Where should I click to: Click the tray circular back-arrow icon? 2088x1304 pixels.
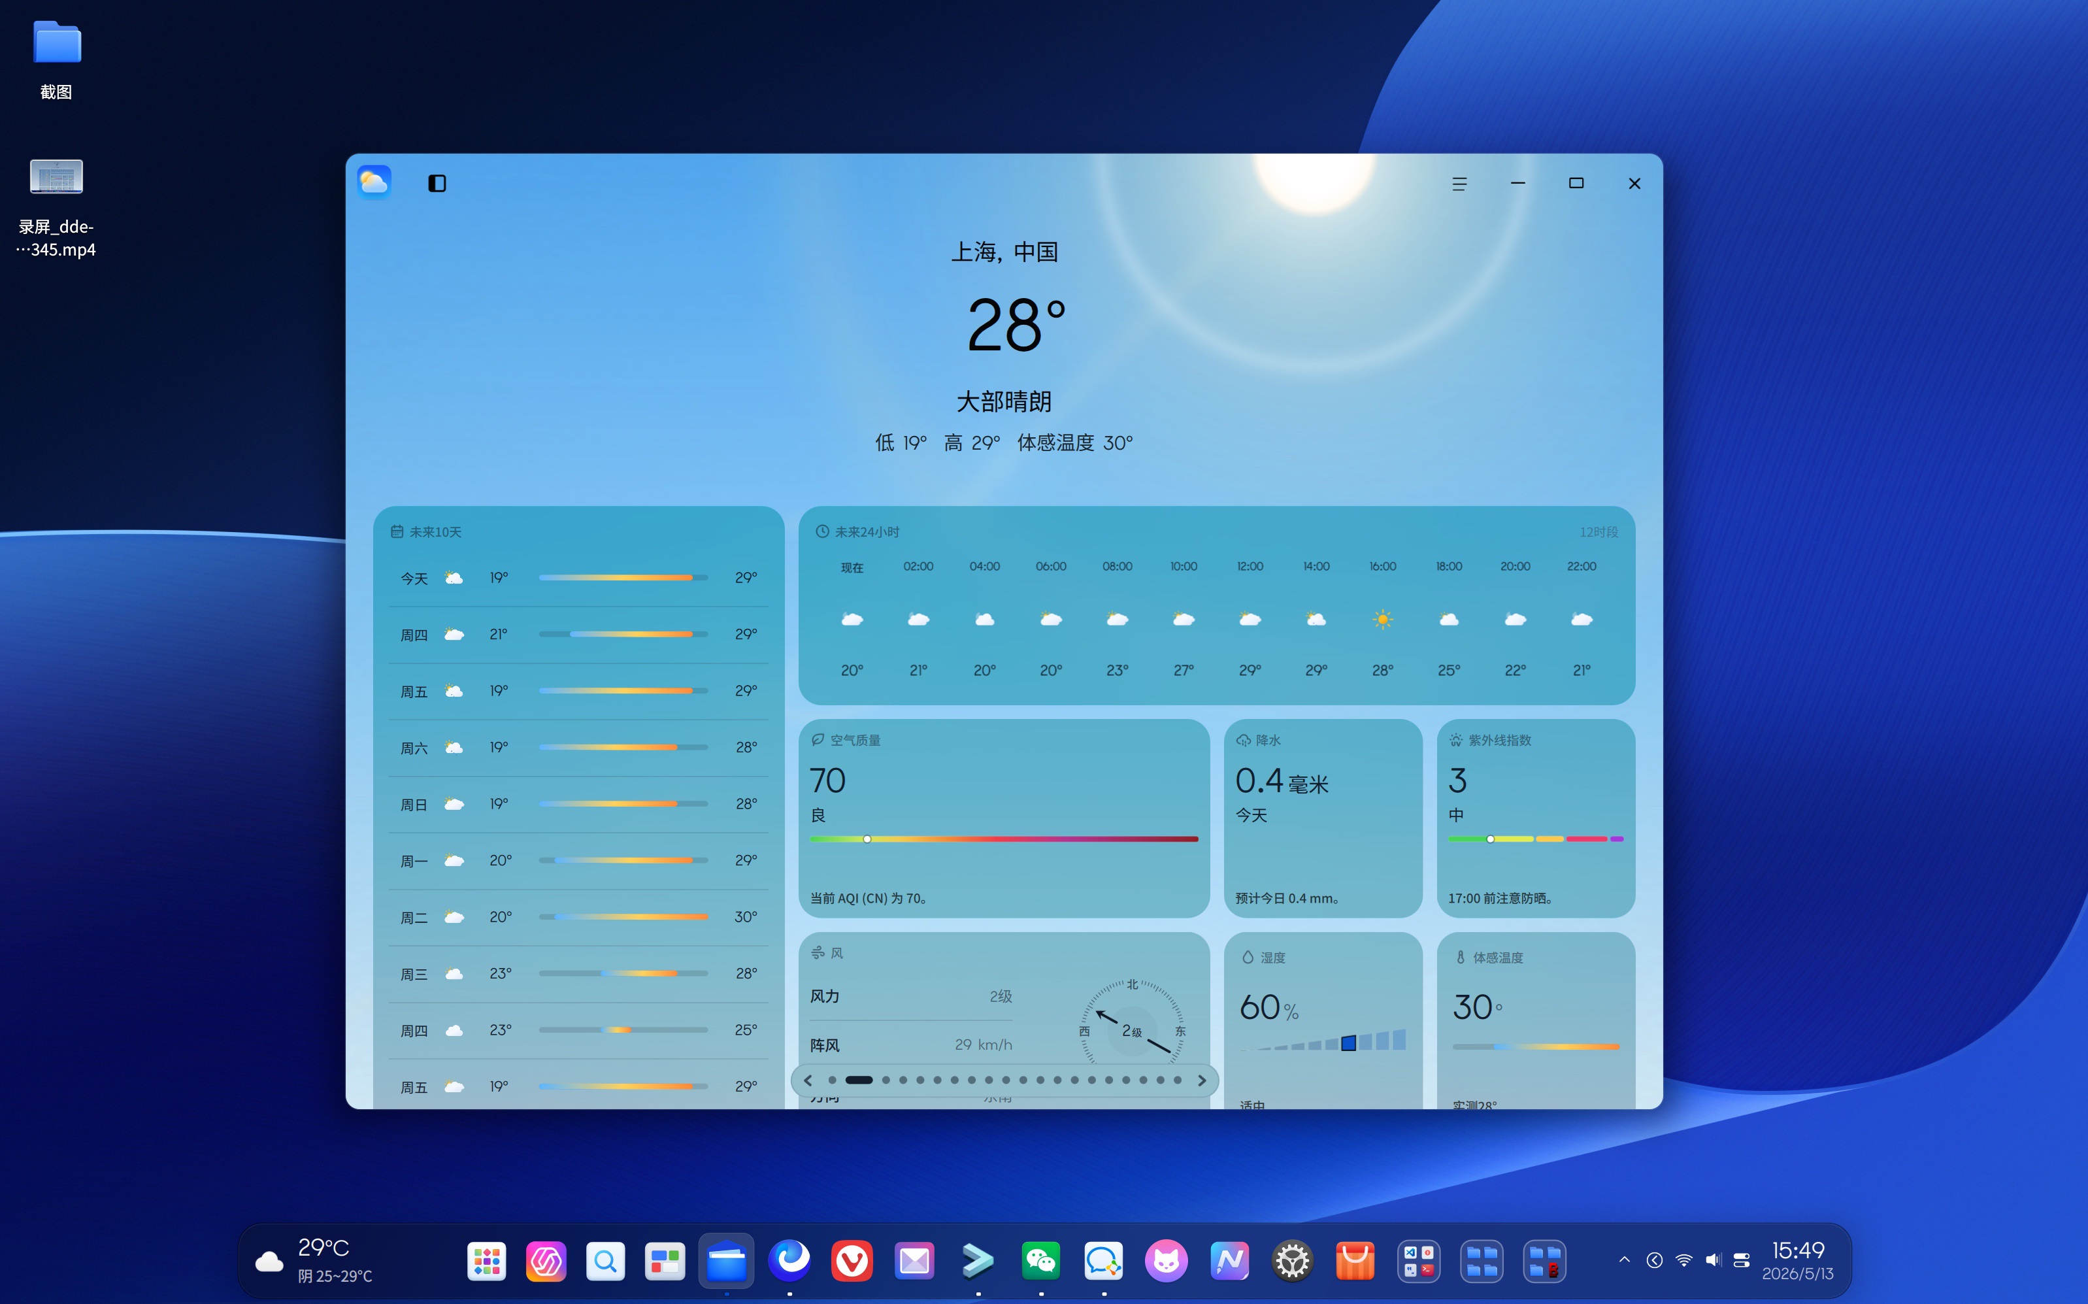click(1653, 1260)
